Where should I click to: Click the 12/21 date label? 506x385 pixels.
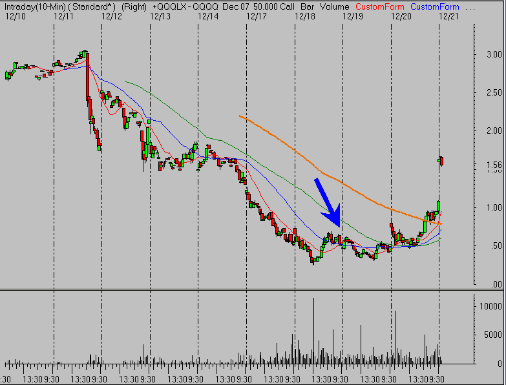pyautogui.click(x=449, y=16)
